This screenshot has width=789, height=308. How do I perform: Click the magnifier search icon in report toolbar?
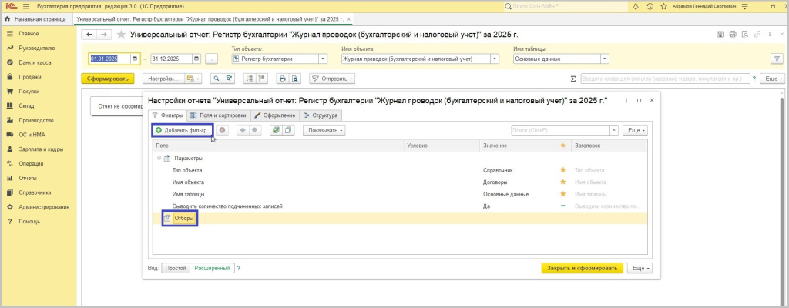217,79
